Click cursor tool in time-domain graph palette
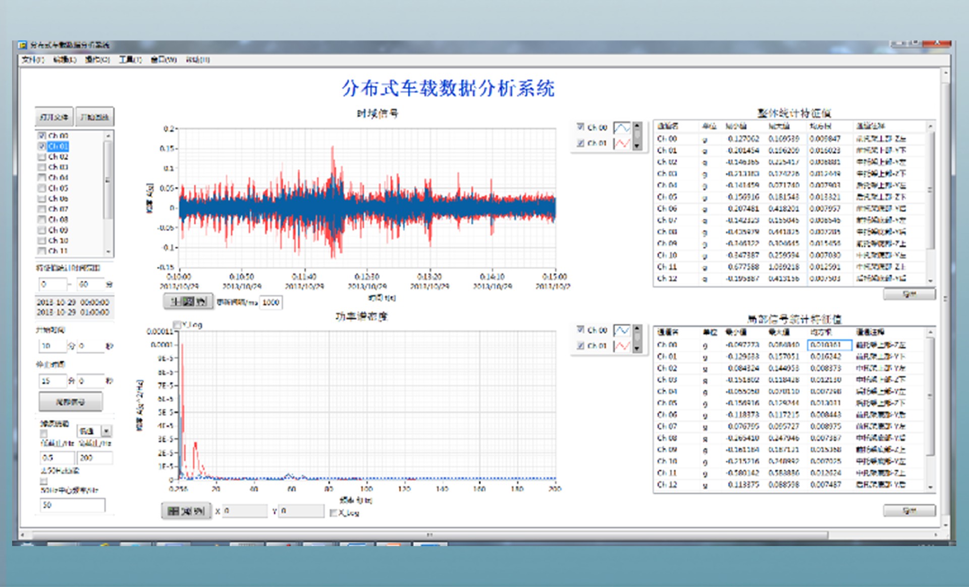The height and width of the screenshot is (587, 969). tap(176, 302)
